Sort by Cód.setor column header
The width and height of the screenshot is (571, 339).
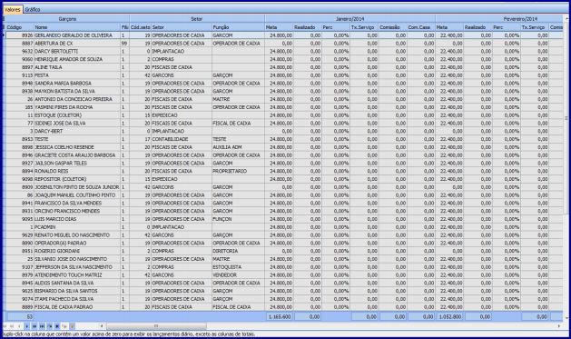[x=140, y=27]
